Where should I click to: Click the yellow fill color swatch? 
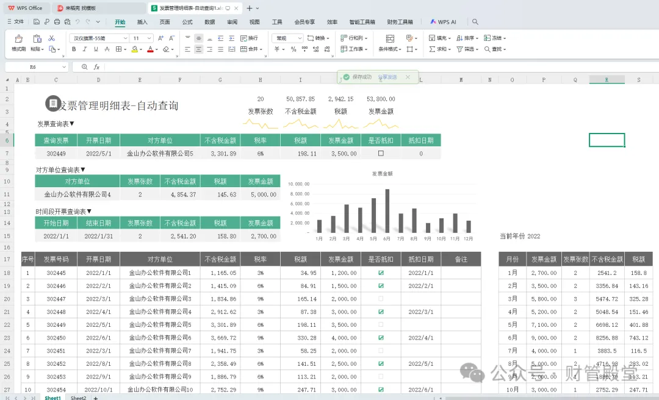pyautogui.click(x=134, y=49)
